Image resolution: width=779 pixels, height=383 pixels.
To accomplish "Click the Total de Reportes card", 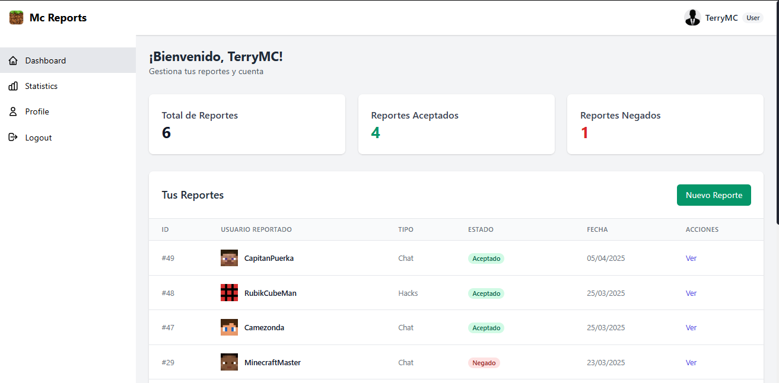I will coord(247,125).
